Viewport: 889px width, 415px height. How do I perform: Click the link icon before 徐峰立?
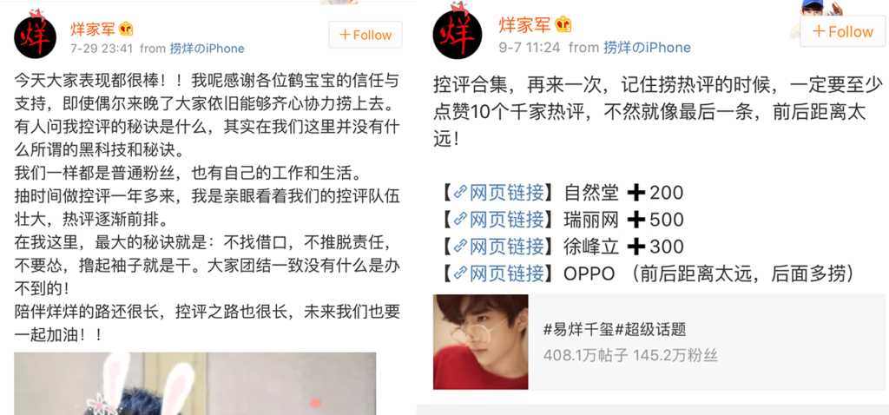(461, 247)
